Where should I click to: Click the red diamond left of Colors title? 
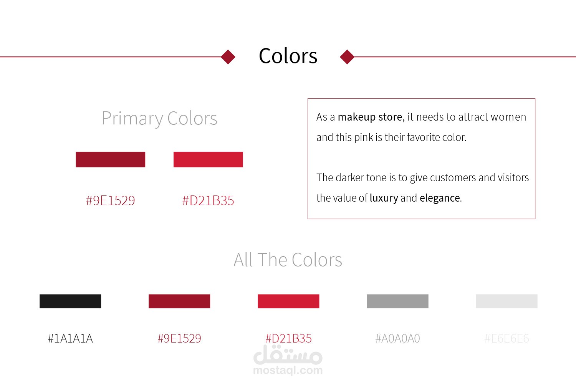pos(228,57)
